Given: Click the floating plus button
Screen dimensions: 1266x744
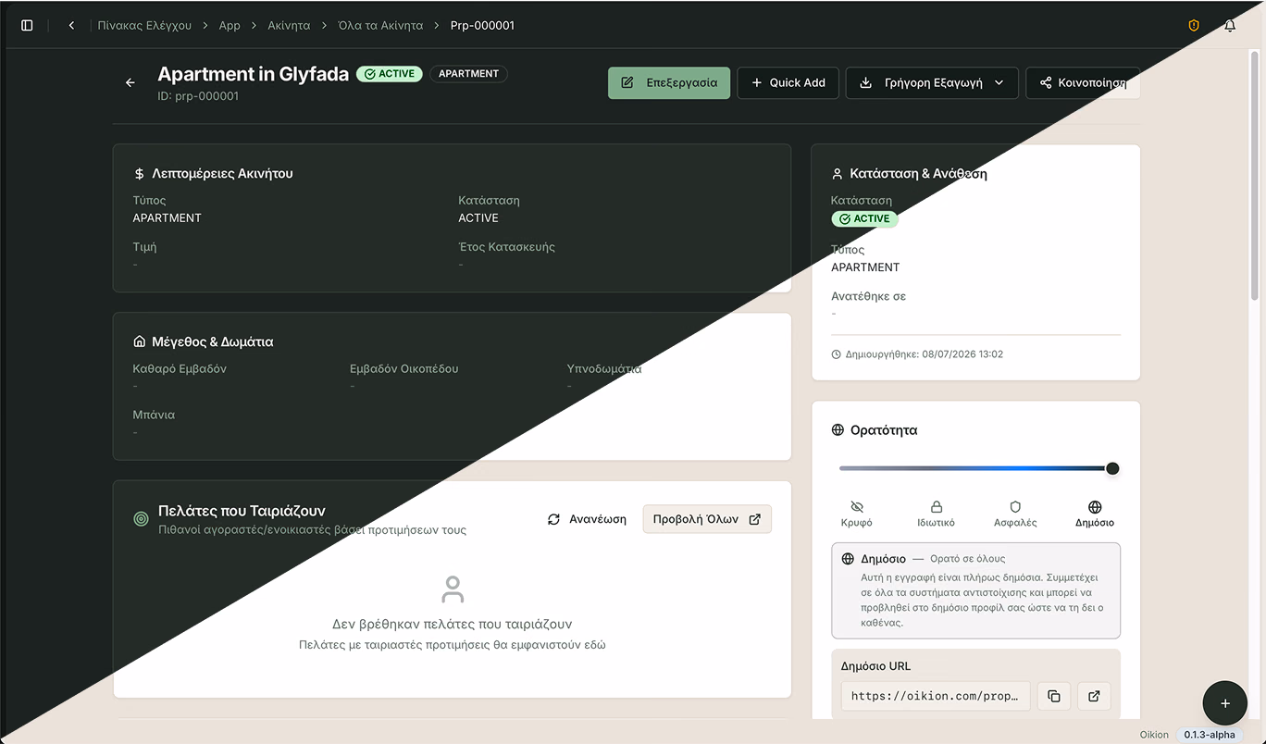Looking at the screenshot, I should [1225, 703].
